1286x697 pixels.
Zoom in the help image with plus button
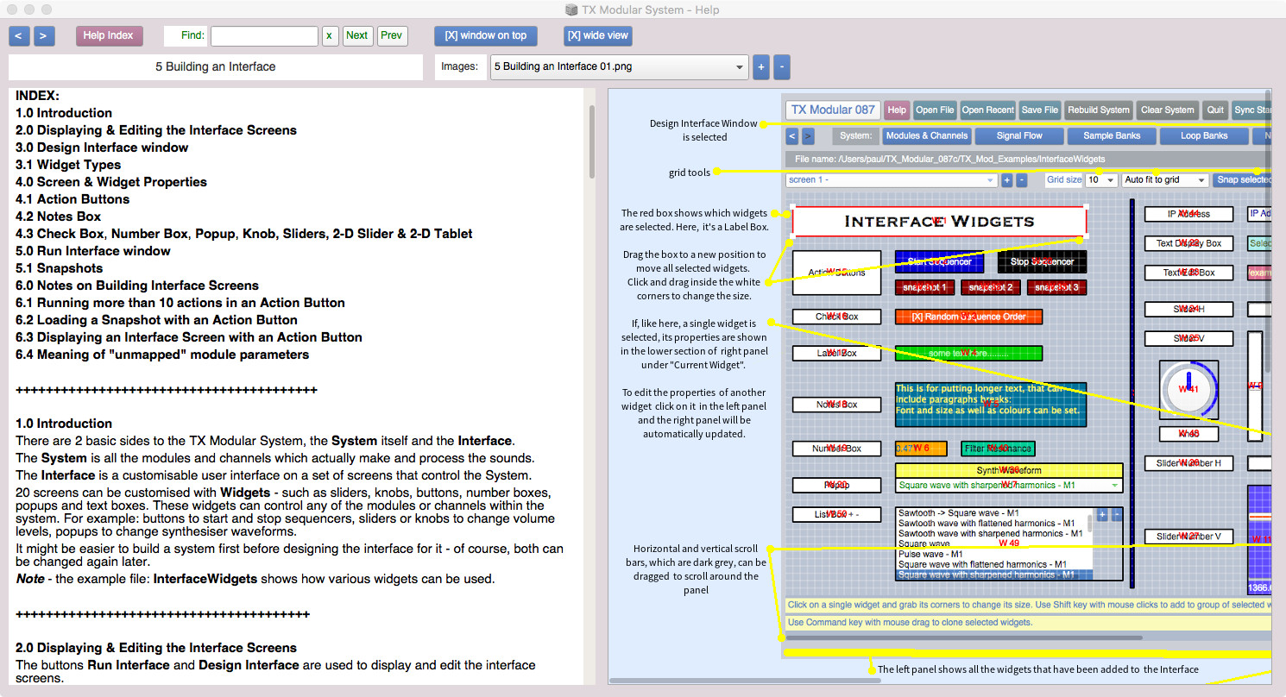click(x=760, y=66)
